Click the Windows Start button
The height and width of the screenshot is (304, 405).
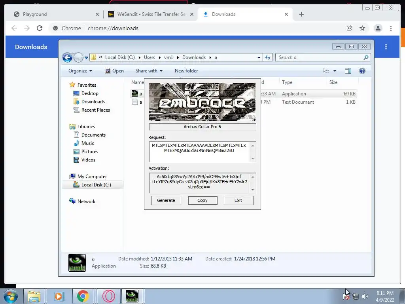pyautogui.click(x=10, y=296)
